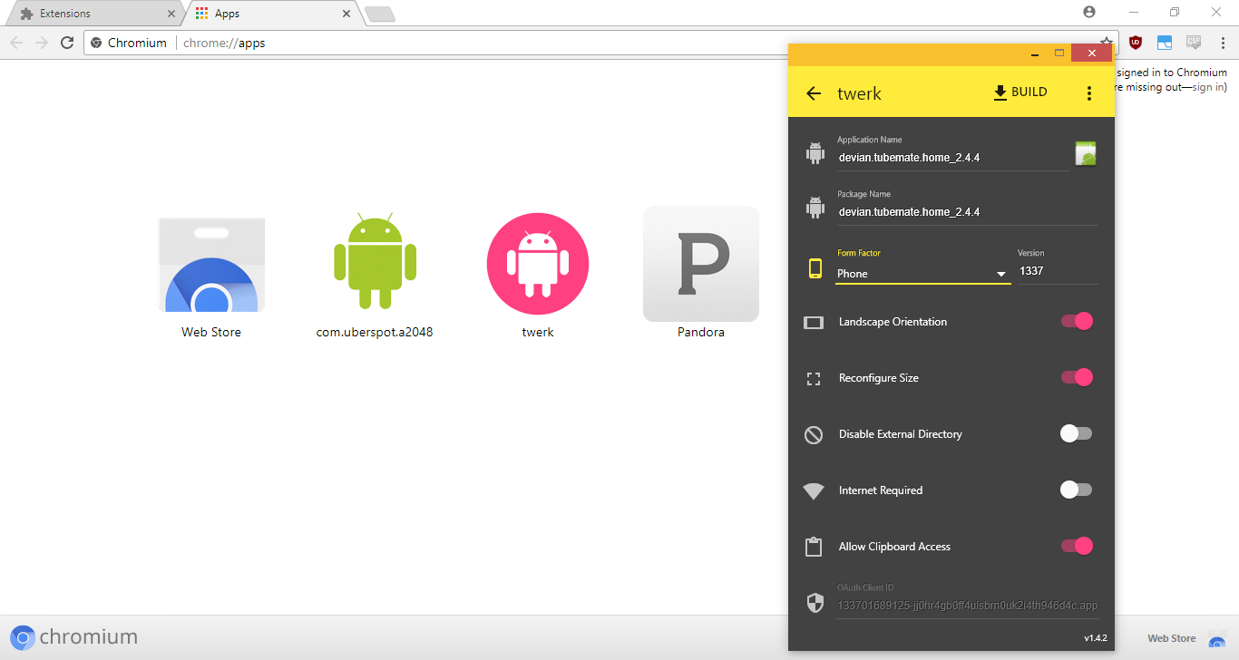Viewport: 1239px width, 660px height.
Task: Open the uBlock Origin extension icon
Action: click(x=1135, y=43)
